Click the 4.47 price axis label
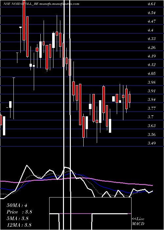 (x=152, y=21)
